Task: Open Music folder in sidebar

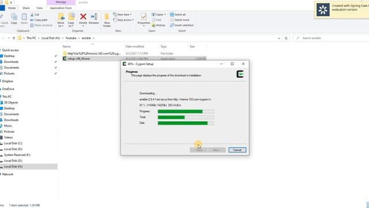Action: (x=7, y=126)
